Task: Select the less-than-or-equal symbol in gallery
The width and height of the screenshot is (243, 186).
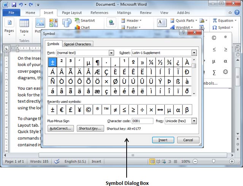Action: click(x=214, y=49)
